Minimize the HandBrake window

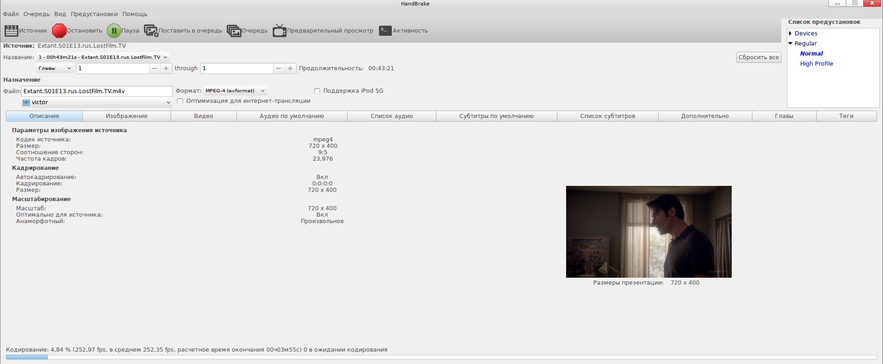(x=838, y=4)
